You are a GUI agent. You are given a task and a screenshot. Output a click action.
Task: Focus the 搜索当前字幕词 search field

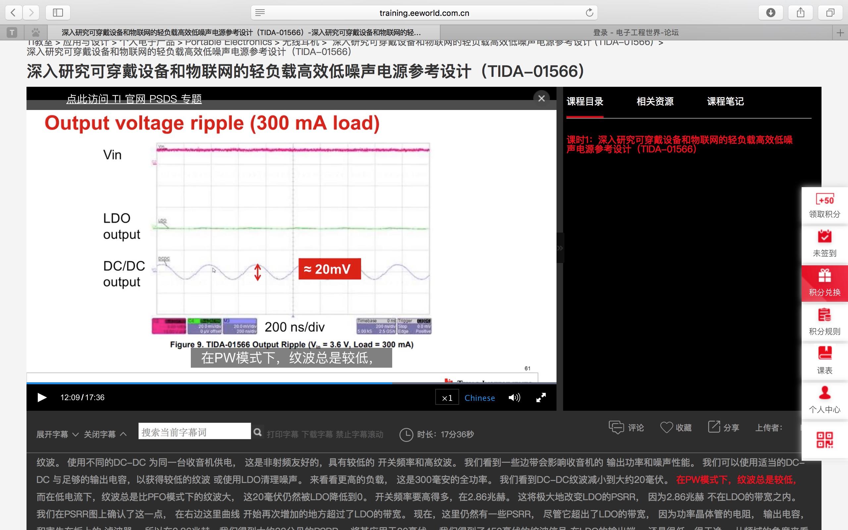(x=194, y=432)
